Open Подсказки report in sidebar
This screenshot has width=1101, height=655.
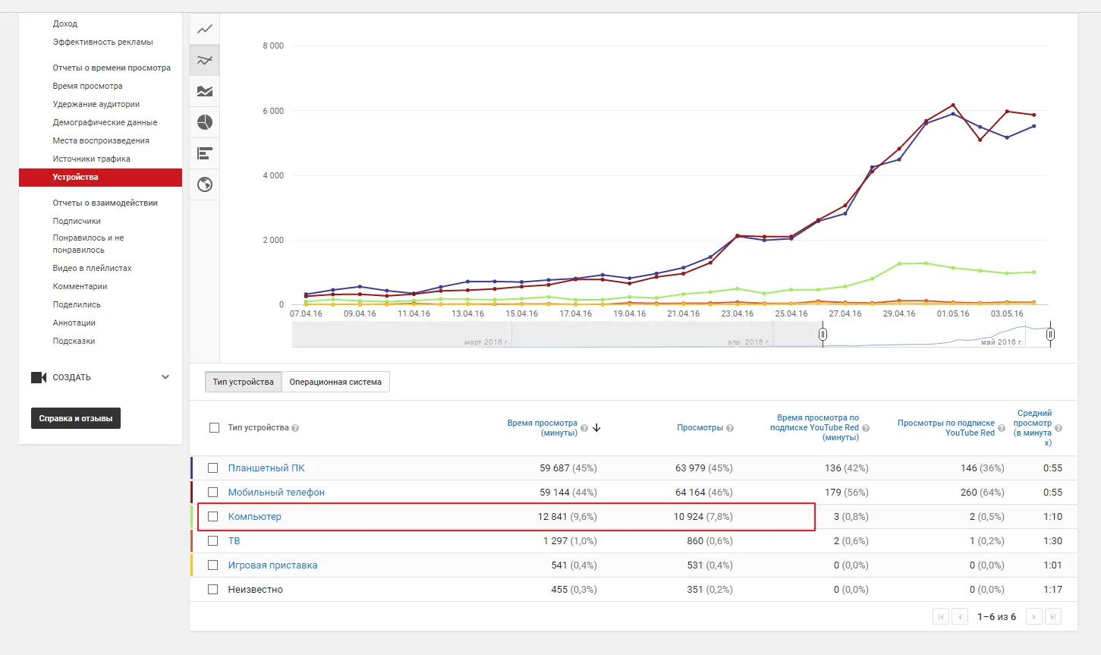(x=74, y=342)
